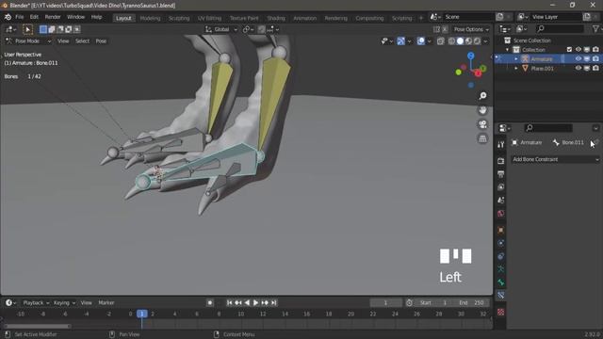
Task: Play the animation in reverse
Action: click(247, 303)
